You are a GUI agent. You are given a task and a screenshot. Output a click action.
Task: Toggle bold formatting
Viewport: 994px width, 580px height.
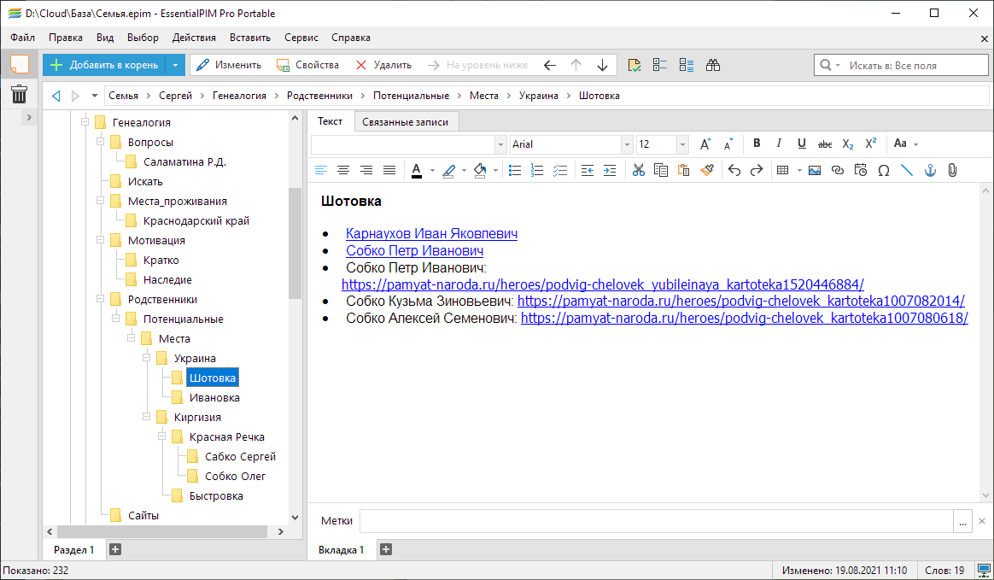pyautogui.click(x=757, y=144)
